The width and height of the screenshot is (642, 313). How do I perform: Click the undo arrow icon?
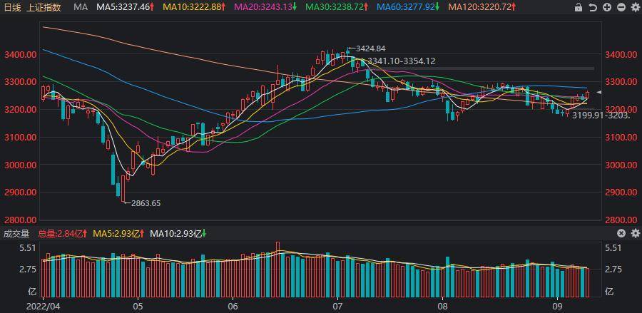coord(592,7)
